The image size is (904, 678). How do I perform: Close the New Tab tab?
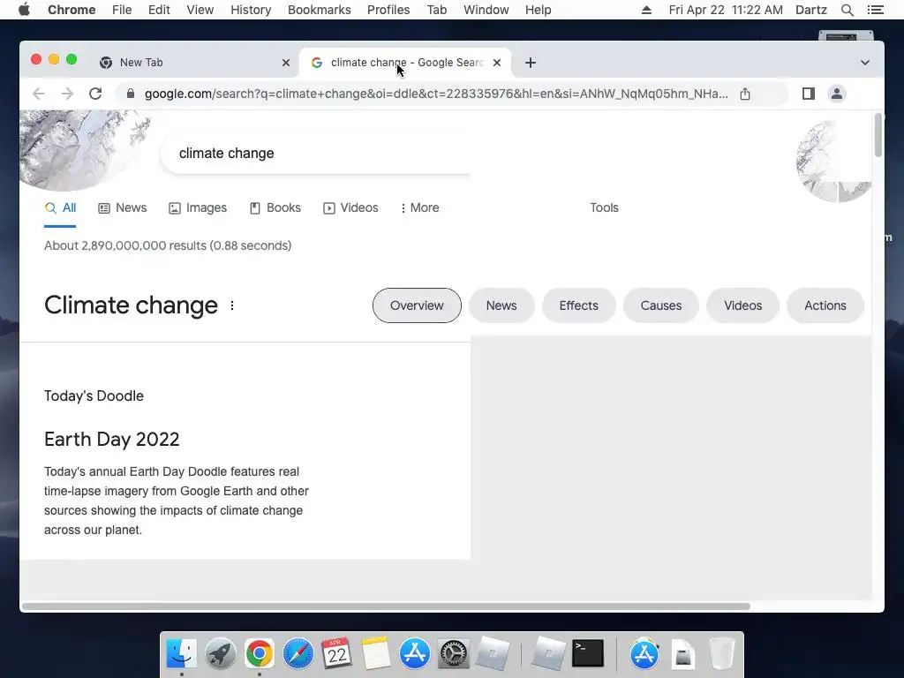click(x=286, y=63)
